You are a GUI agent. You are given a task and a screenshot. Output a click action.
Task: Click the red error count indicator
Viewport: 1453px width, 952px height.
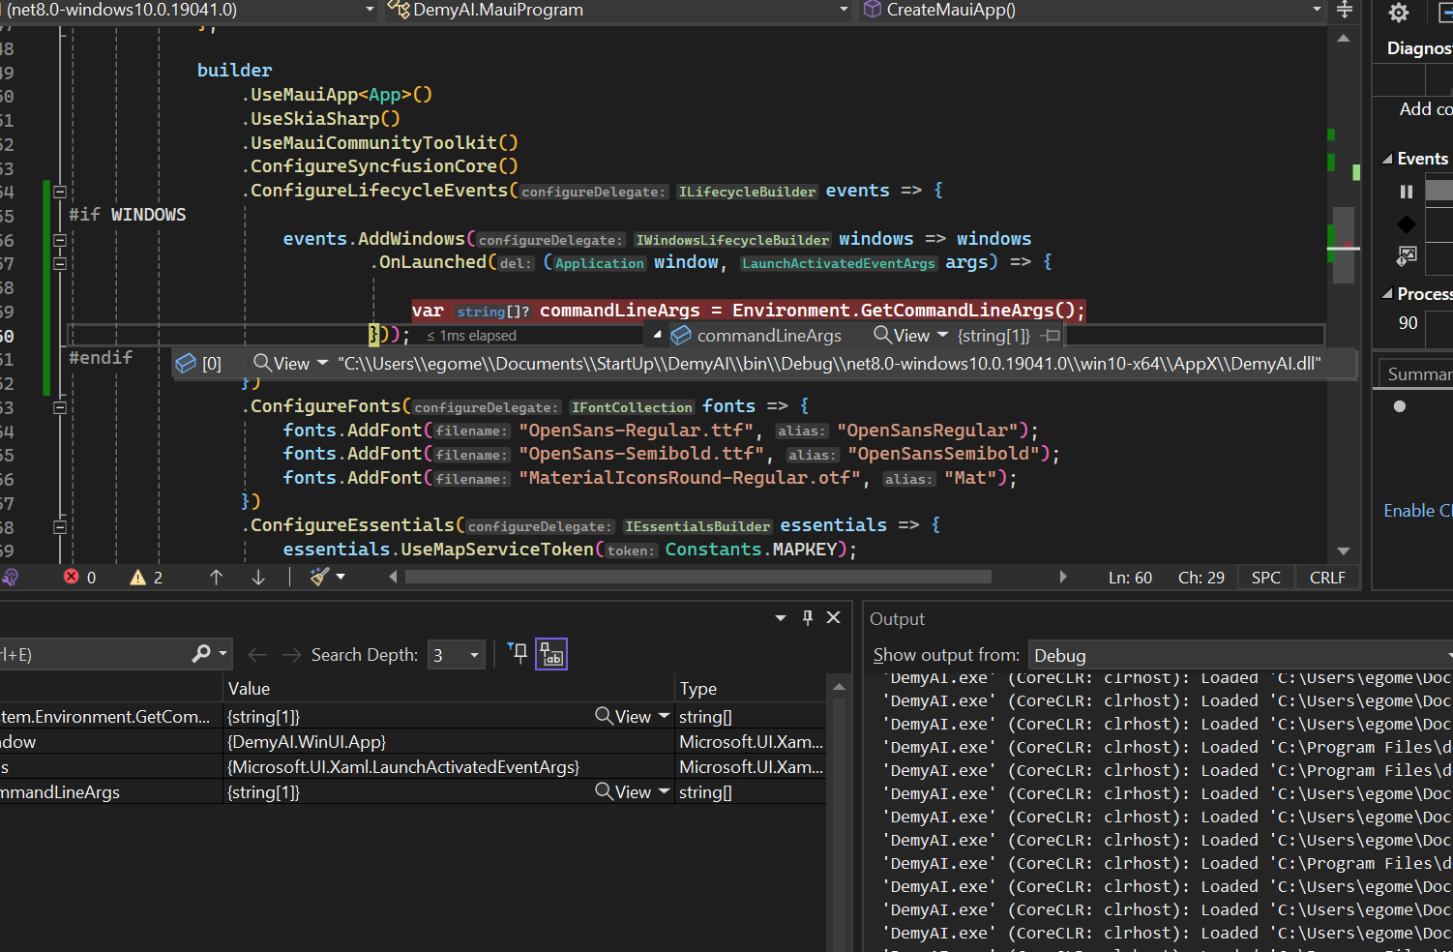[x=79, y=577]
